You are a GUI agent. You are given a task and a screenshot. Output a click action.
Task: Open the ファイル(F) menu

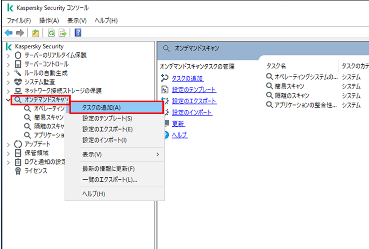(x=19, y=21)
